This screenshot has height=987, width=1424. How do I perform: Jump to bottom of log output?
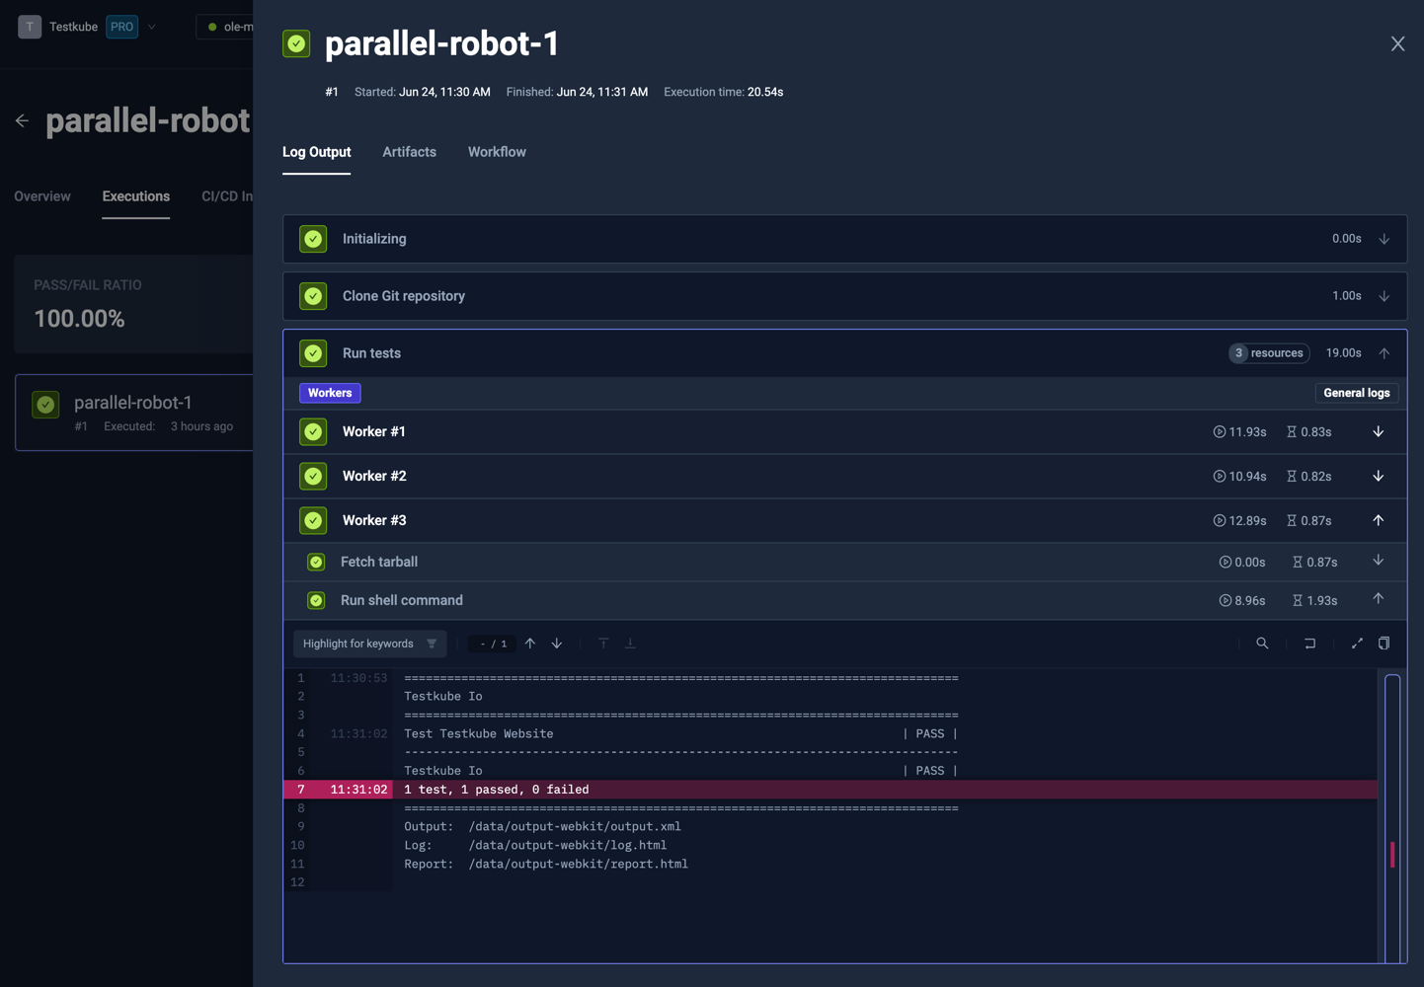pos(630,643)
